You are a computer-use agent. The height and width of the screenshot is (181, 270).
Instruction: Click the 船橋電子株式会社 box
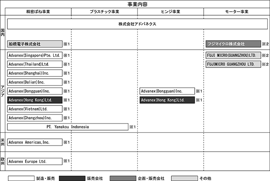point(35,44)
